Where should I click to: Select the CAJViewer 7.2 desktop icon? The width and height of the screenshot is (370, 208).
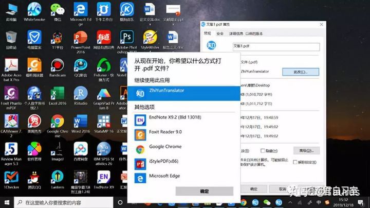[11, 126]
